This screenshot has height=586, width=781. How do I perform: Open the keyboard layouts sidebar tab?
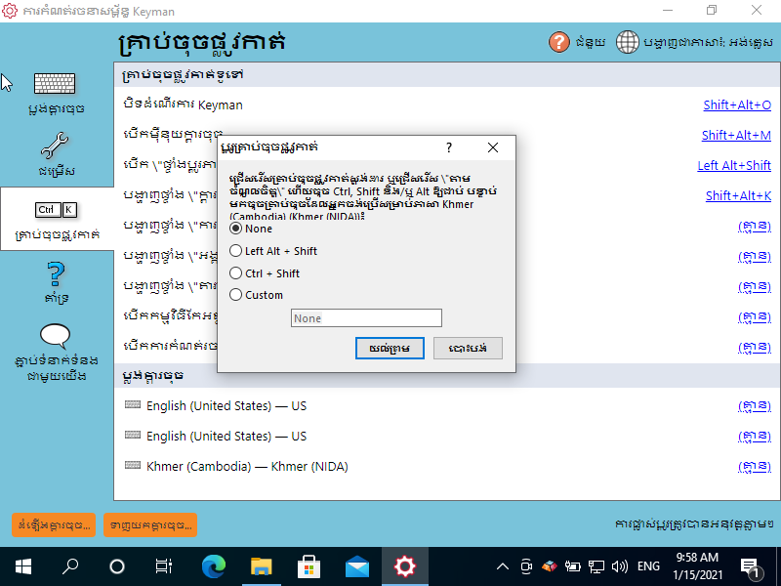click(57, 93)
